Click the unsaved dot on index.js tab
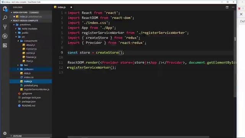Viewport: 245px width, 138px height. pyautogui.click(x=71, y=7)
